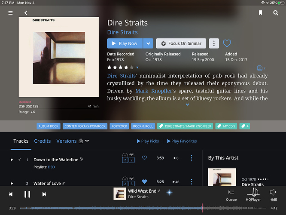This screenshot has height=215, width=286.
Task: Favorite the album with heart icon
Action: click(x=227, y=43)
